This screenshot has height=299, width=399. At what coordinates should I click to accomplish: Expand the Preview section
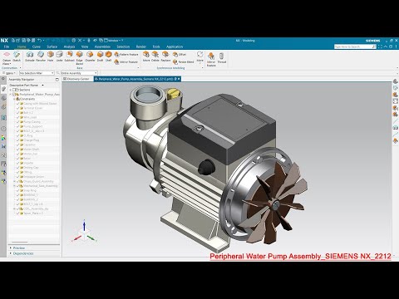(x=11, y=248)
